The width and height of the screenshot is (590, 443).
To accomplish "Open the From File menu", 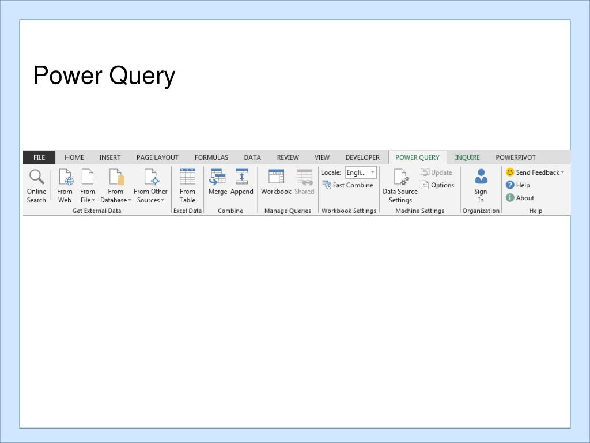I will [88, 186].
